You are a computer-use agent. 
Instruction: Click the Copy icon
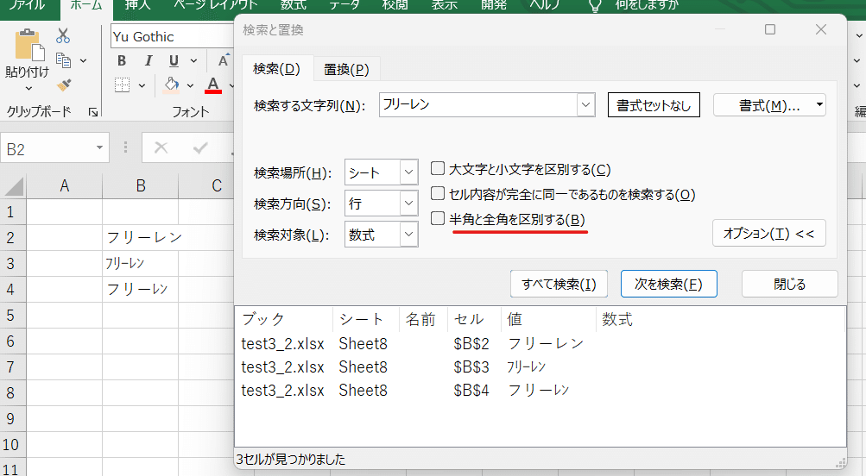64,60
